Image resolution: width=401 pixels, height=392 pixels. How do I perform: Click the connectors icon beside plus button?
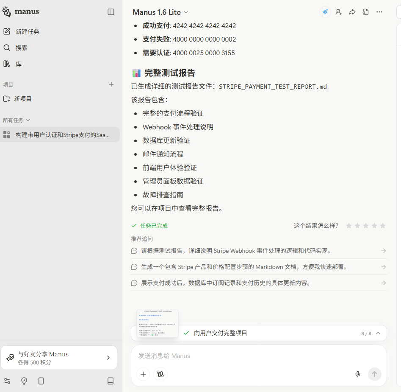(160, 374)
